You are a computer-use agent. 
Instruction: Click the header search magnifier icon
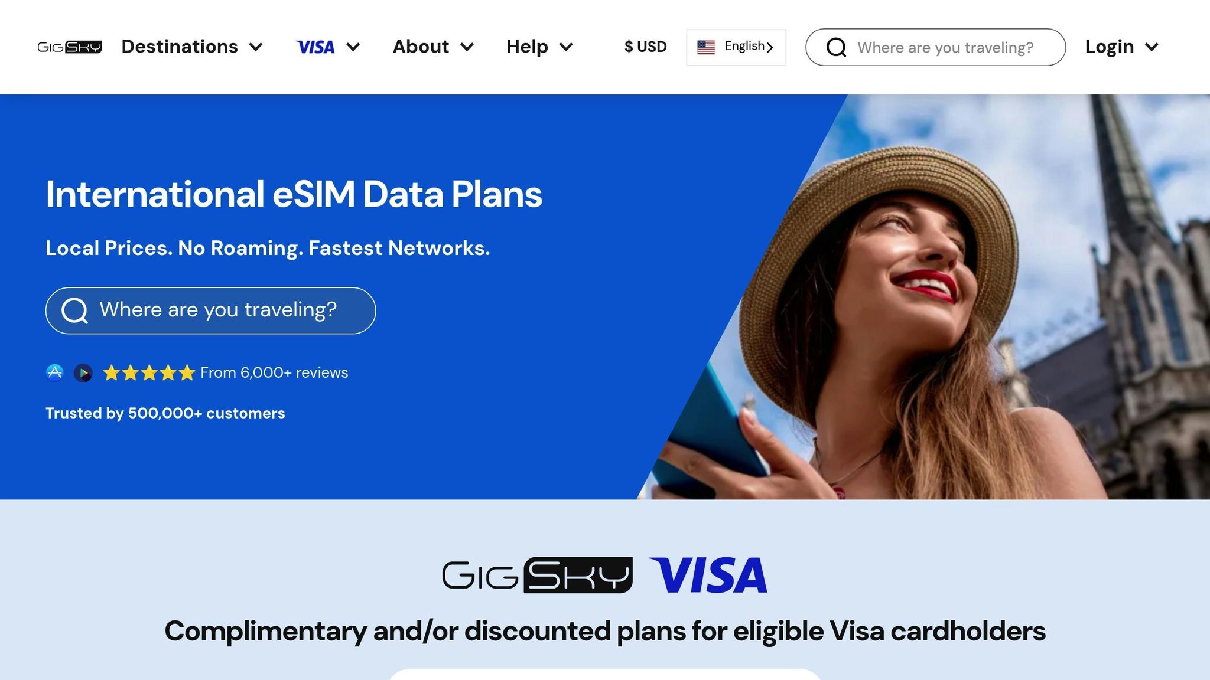coord(836,47)
